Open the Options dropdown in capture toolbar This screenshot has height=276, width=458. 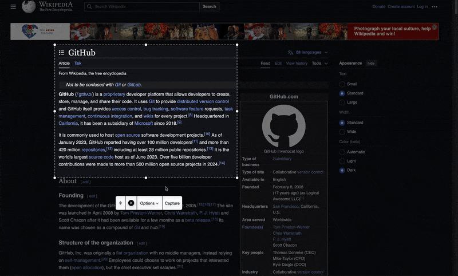[149, 203]
